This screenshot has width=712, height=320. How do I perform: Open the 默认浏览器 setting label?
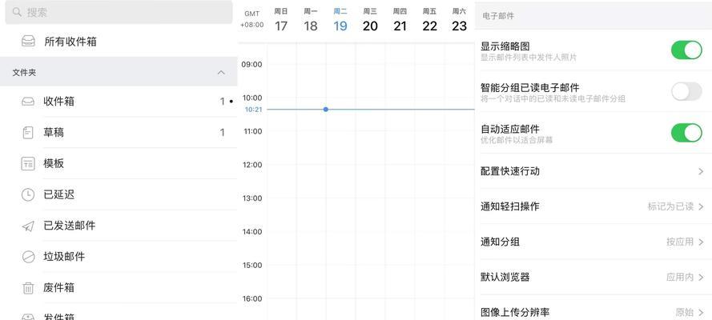coord(505,277)
